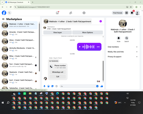Expand Privacy & support section
The height and width of the screenshot is (114, 143).
pos(123,57)
